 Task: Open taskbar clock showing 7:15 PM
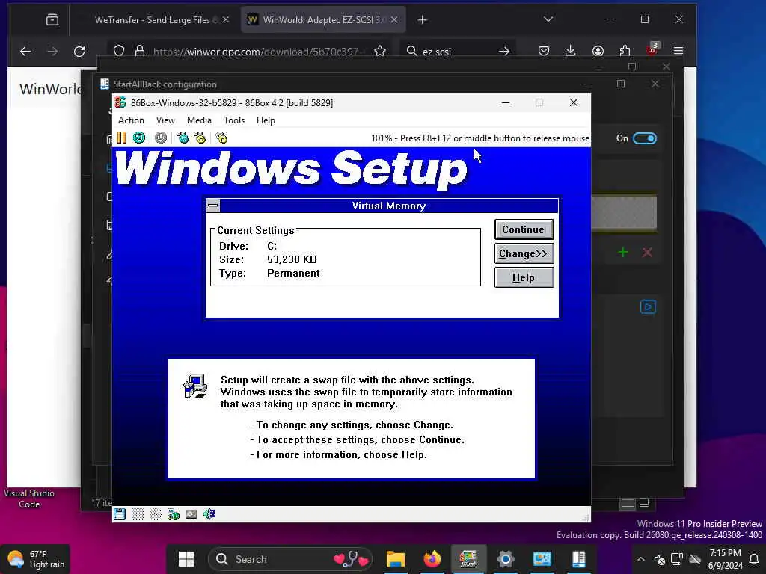[x=725, y=559]
